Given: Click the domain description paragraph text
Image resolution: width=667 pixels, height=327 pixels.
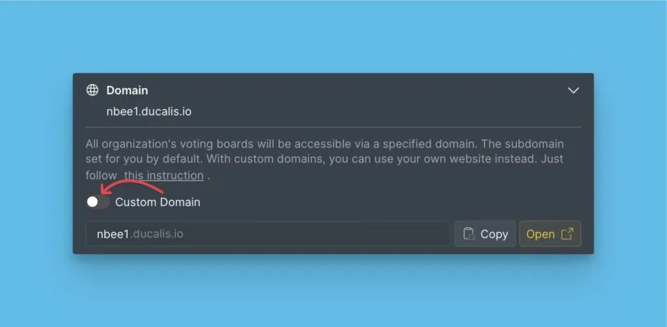Looking at the screenshot, I should [x=324, y=151].
